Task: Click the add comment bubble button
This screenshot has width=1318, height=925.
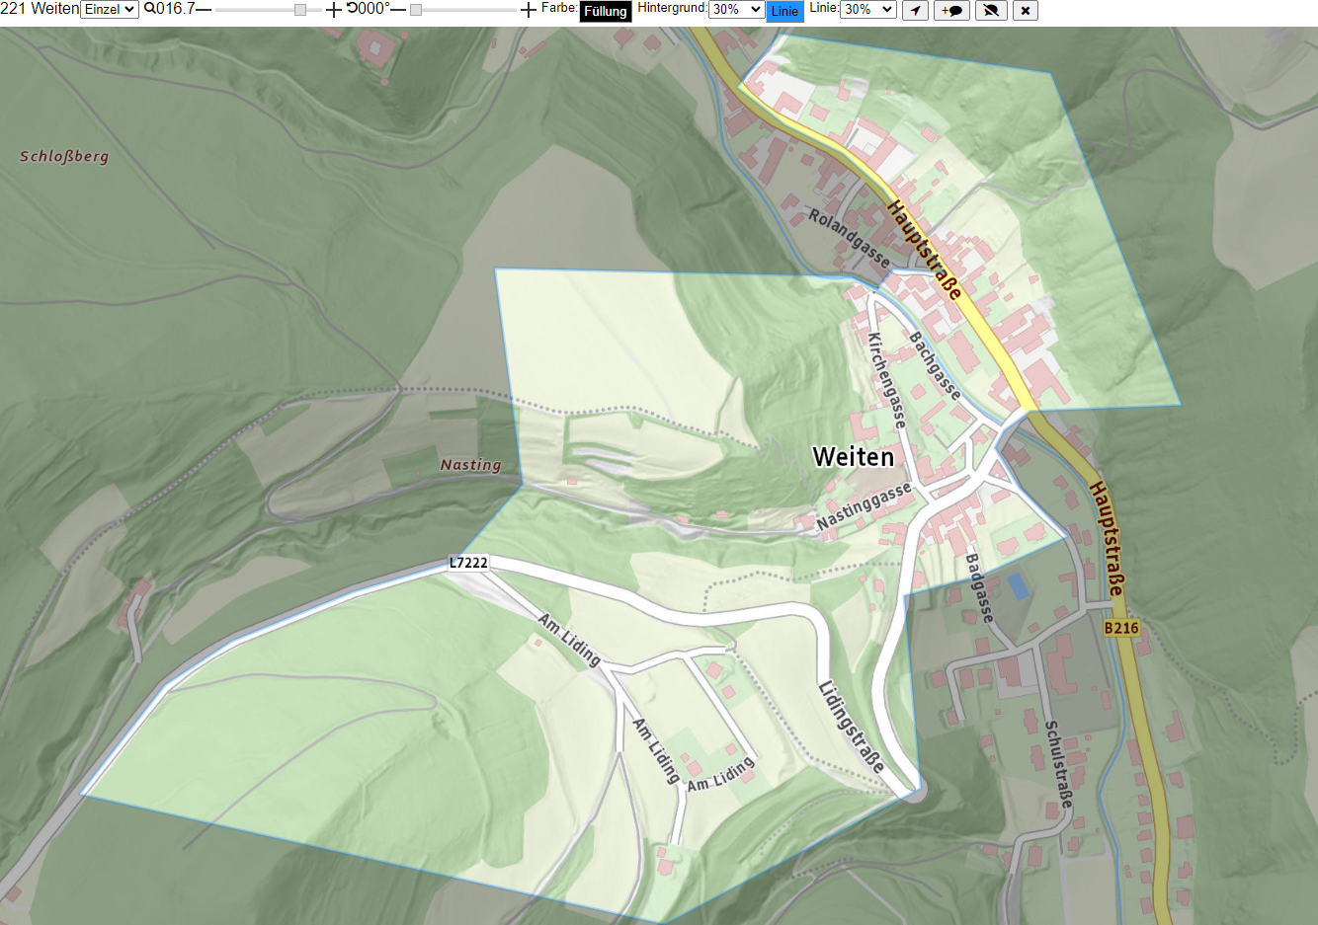Action: click(x=951, y=11)
